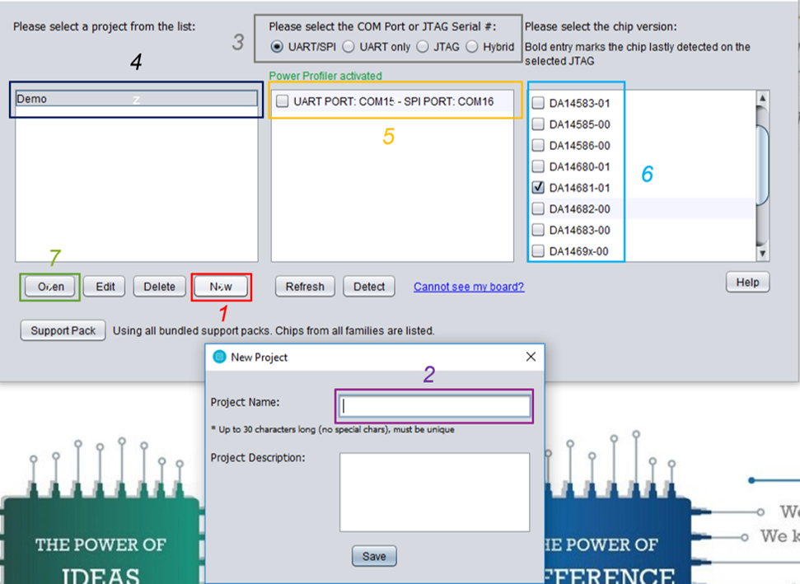Enable the DA14583-01 chip checkbox
800x584 pixels.
tap(538, 104)
